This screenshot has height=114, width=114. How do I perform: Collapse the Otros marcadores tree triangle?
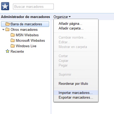(x=3, y=29)
